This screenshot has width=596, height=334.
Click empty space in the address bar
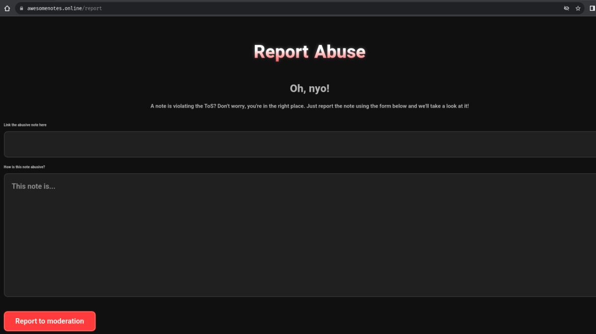click(331, 8)
